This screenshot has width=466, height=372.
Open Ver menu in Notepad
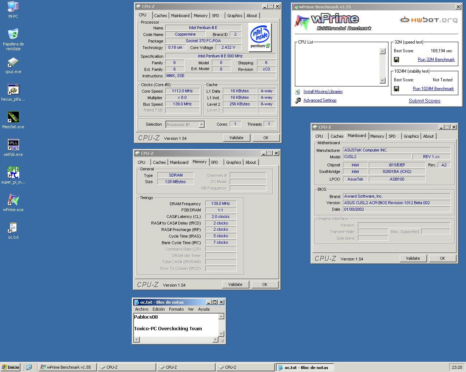[191, 309]
